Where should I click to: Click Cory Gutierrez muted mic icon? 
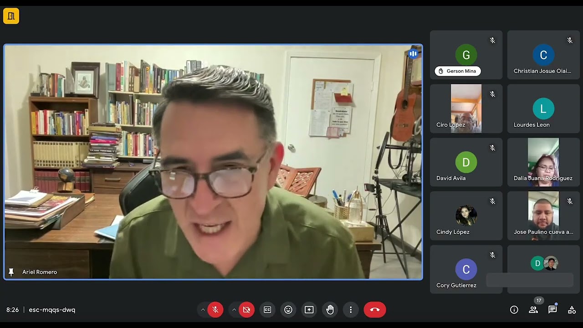[x=492, y=255]
